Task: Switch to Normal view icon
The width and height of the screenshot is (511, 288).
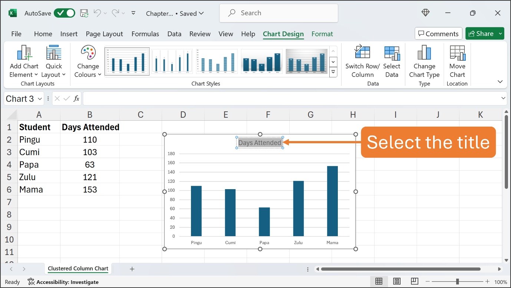Action: (x=379, y=282)
